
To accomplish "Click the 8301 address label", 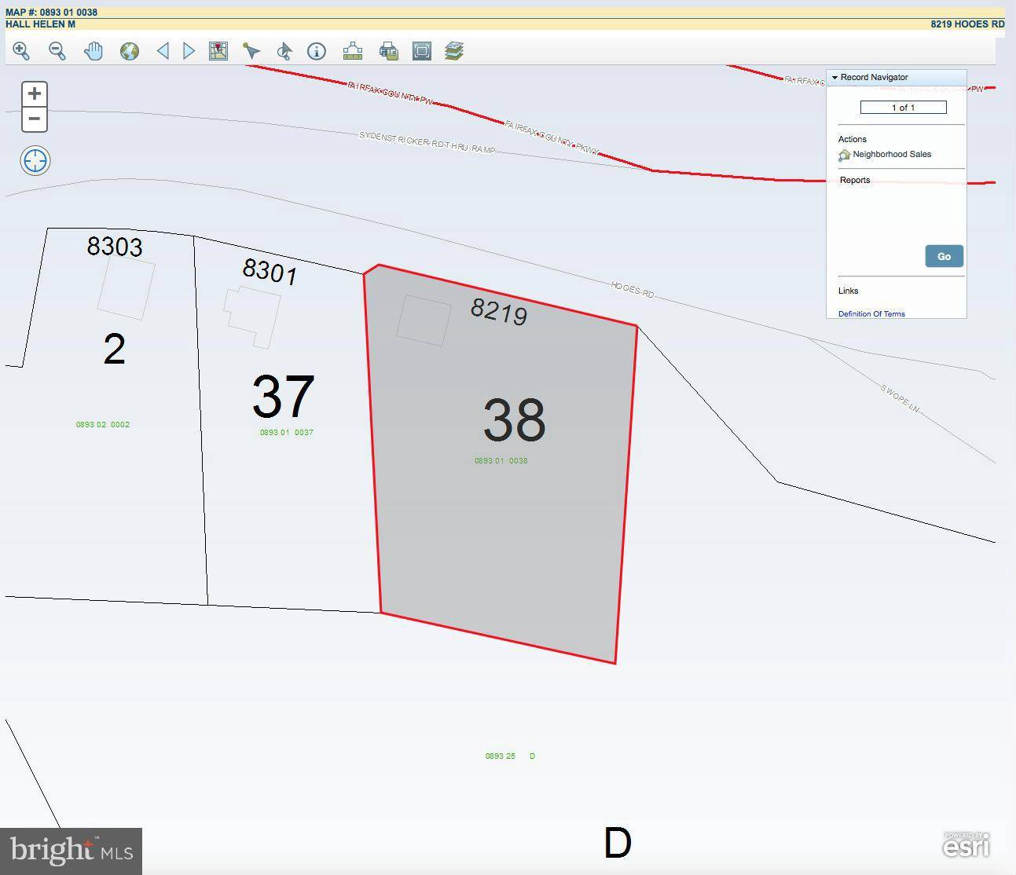I will point(270,272).
